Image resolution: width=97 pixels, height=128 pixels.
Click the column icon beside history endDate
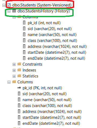[x=24, y=58]
